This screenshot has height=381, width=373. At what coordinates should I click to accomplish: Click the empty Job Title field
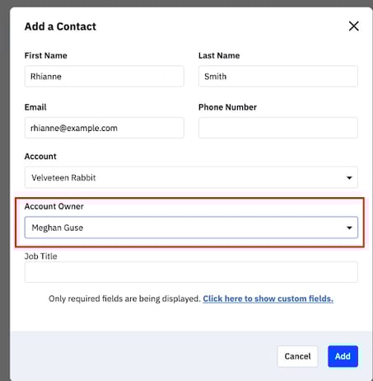191,272
